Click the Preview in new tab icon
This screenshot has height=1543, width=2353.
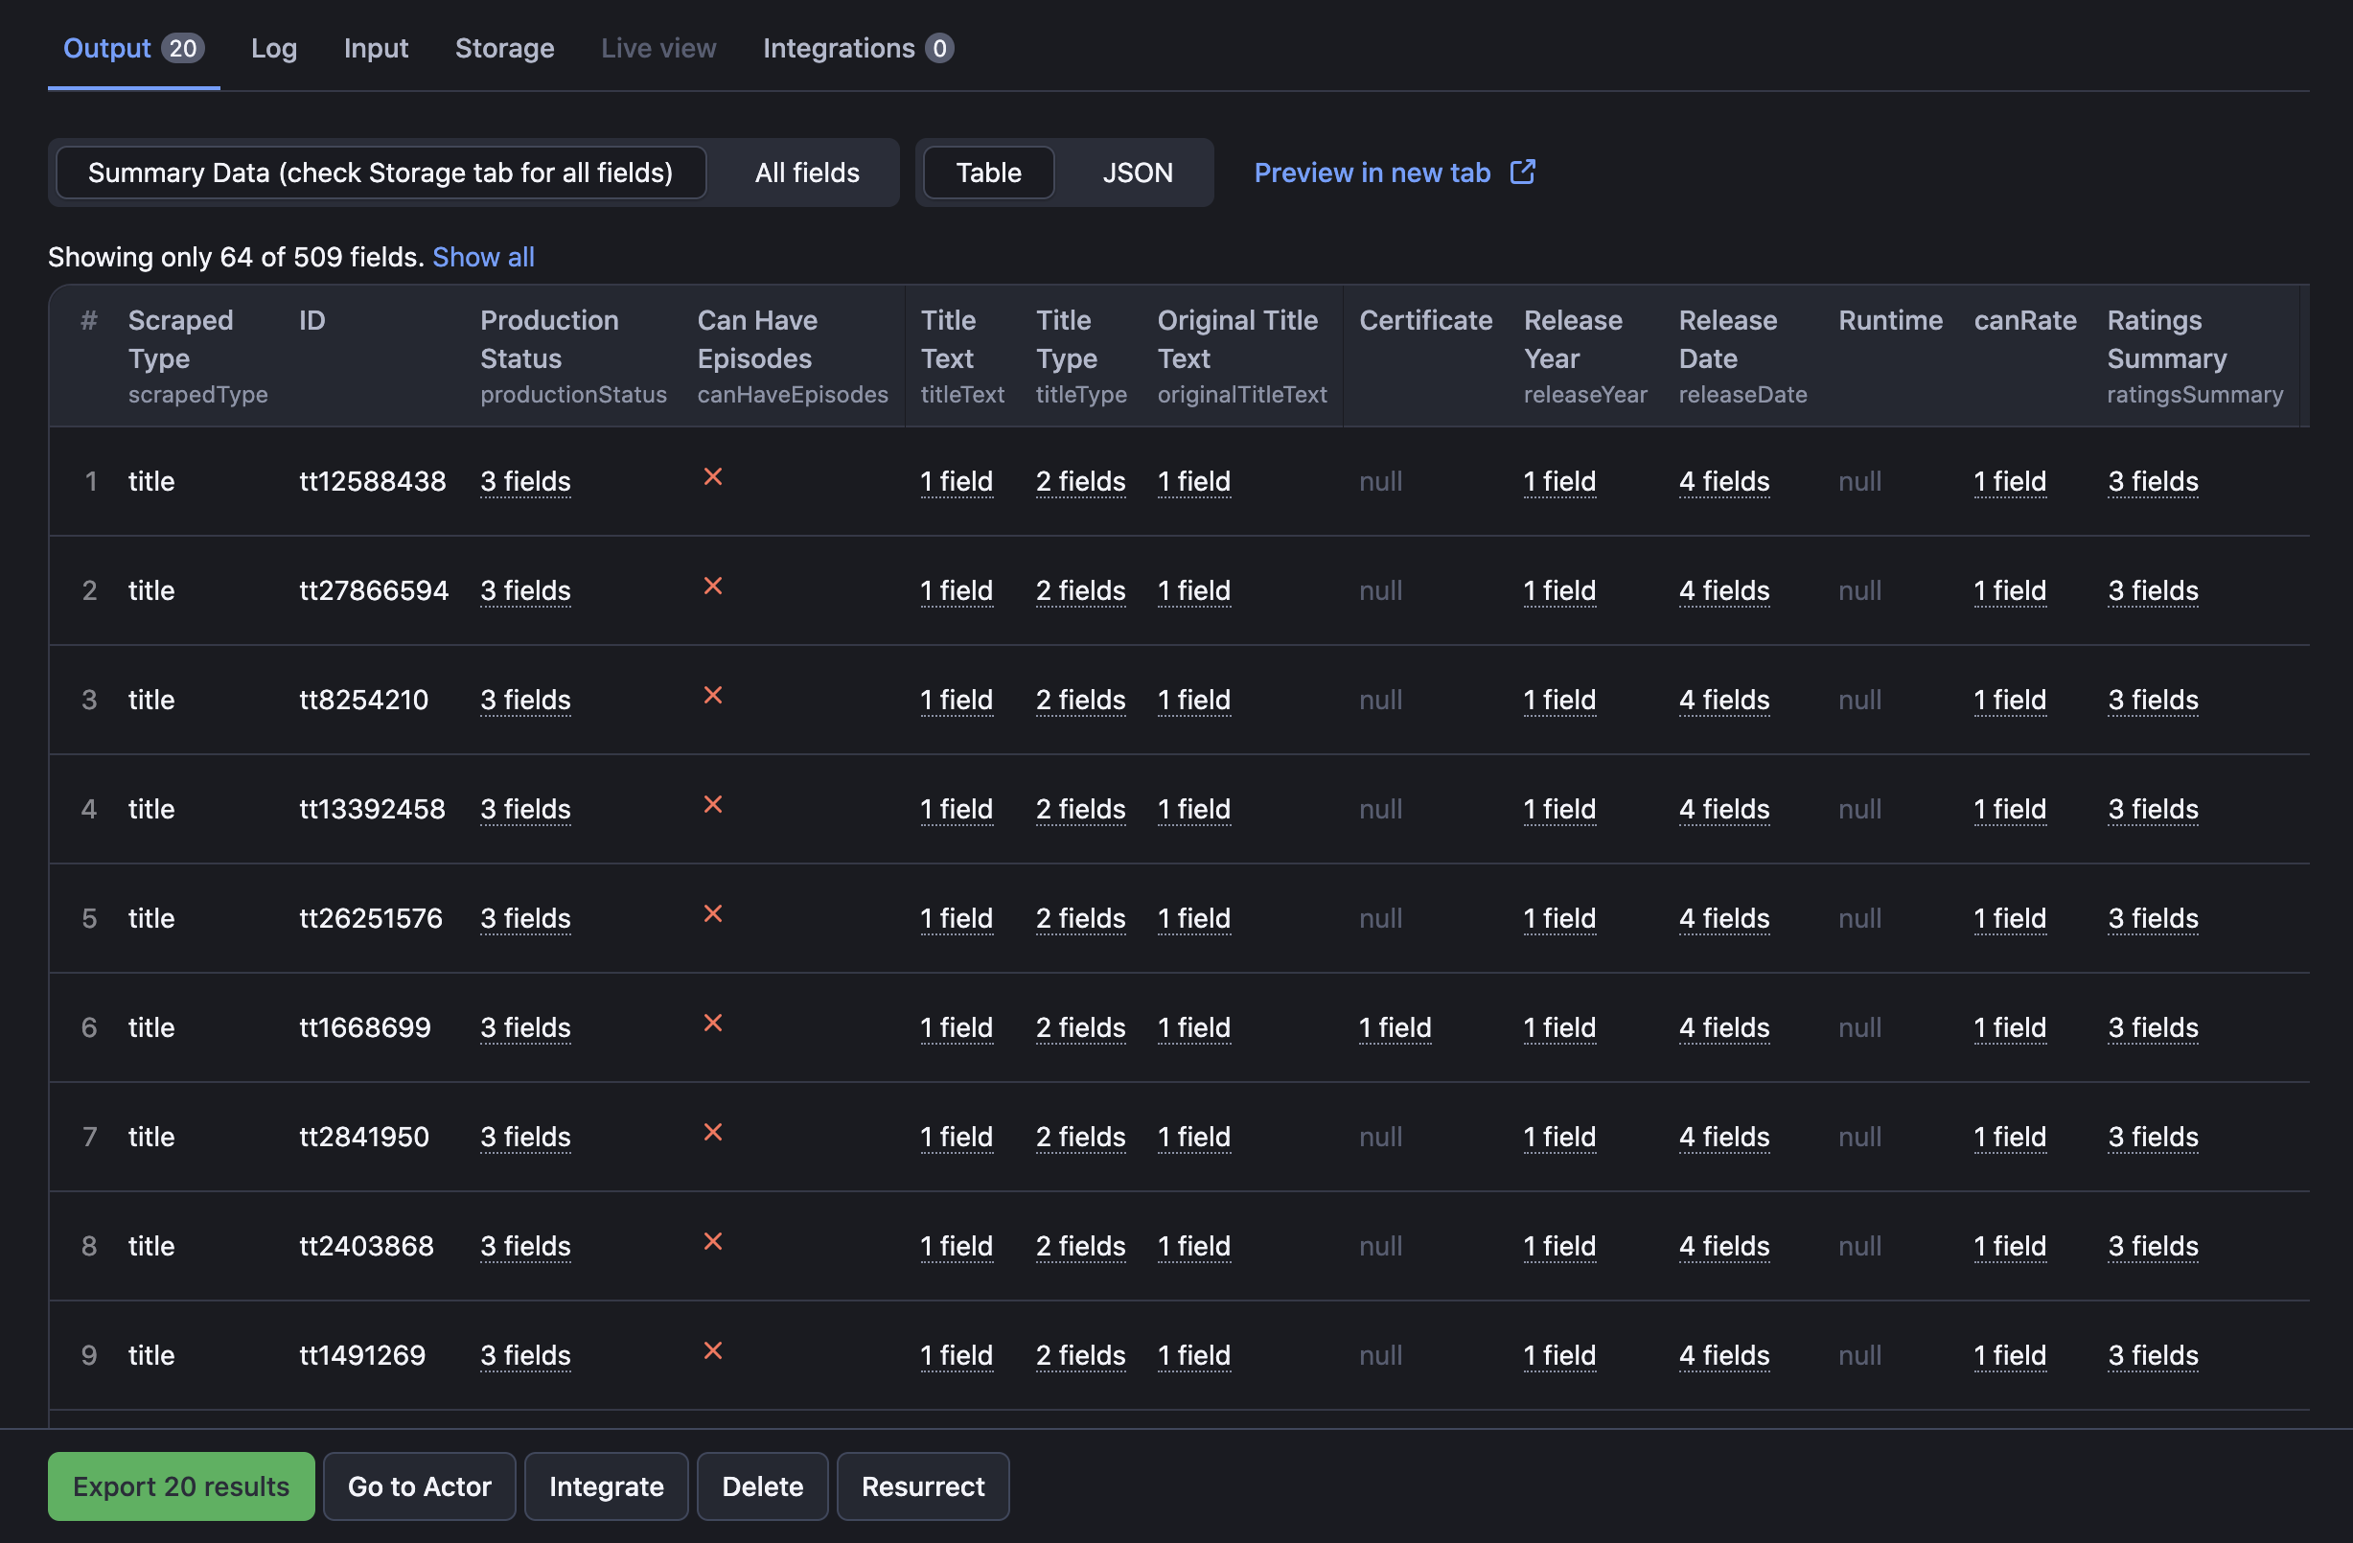pyautogui.click(x=1522, y=171)
